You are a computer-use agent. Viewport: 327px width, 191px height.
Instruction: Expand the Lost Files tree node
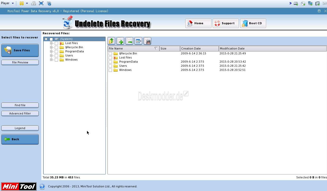(x=51, y=43)
